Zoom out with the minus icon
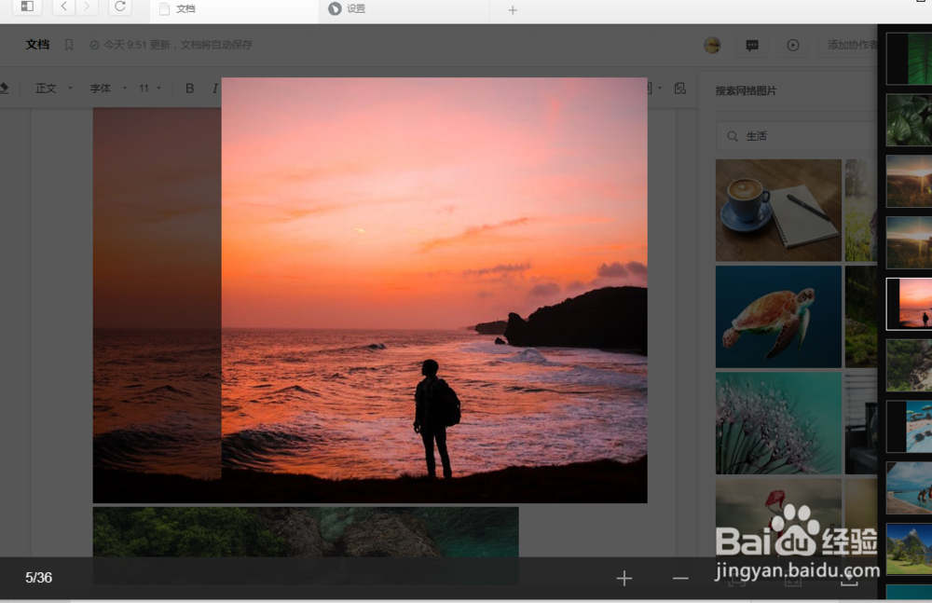932x603 pixels. 680,578
